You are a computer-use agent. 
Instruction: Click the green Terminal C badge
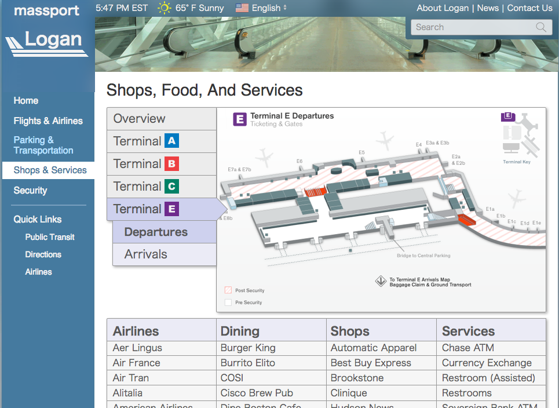[x=171, y=187]
